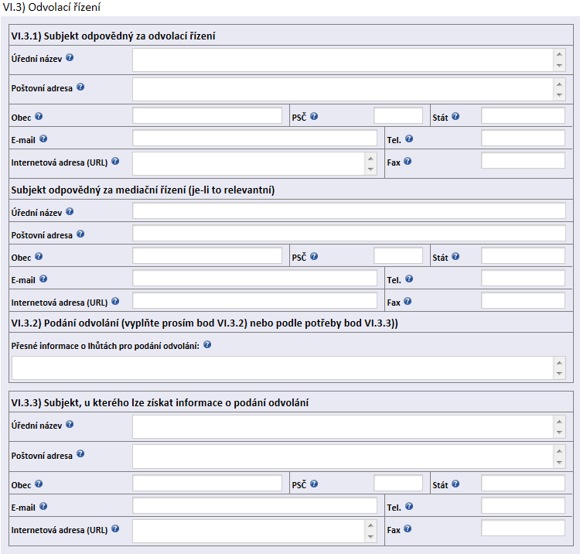The width and height of the screenshot is (580, 554).
Task: Open help for Tel. in VI.3.1 section
Action: (409, 138)
